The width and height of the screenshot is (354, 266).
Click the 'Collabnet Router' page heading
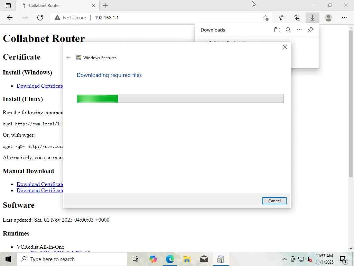[x=44, y=38]
